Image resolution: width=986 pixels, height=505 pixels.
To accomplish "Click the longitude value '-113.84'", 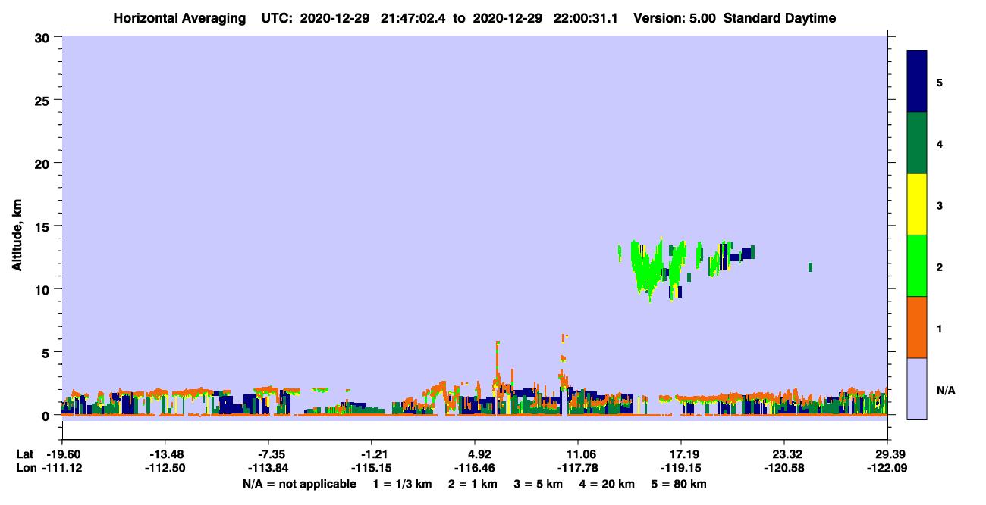I will 268,468.
